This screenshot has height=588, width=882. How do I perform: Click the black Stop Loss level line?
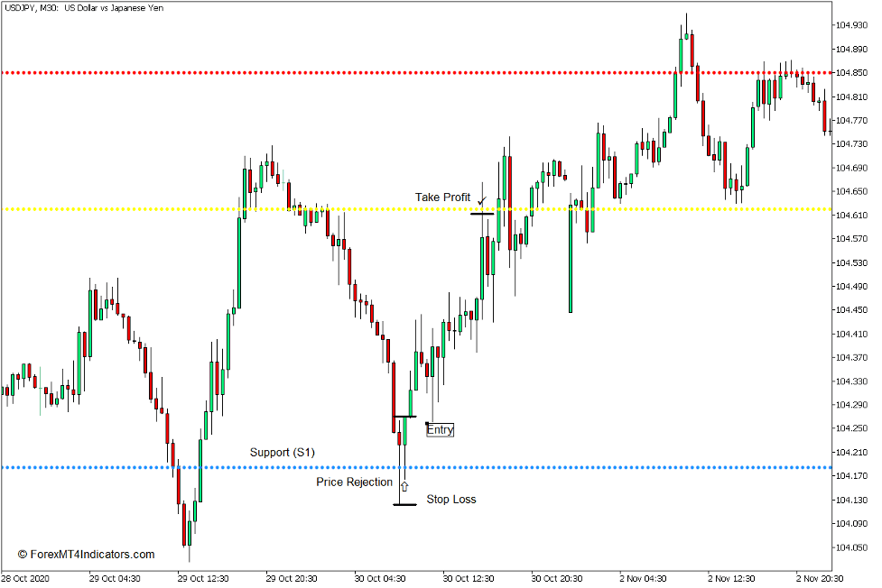[404, 504]
